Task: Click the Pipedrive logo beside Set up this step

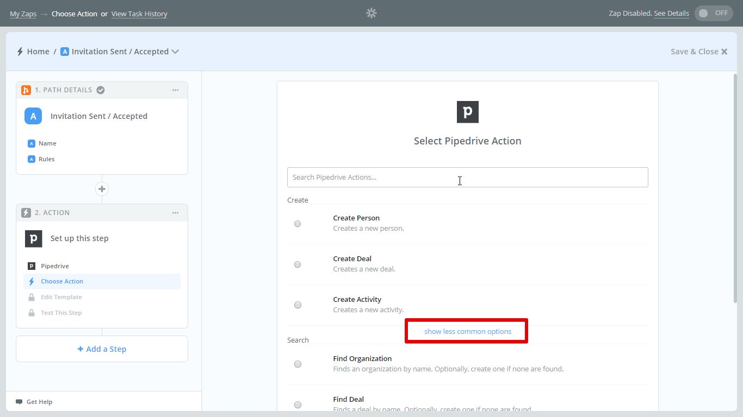Action: click(x=33, y=238)
